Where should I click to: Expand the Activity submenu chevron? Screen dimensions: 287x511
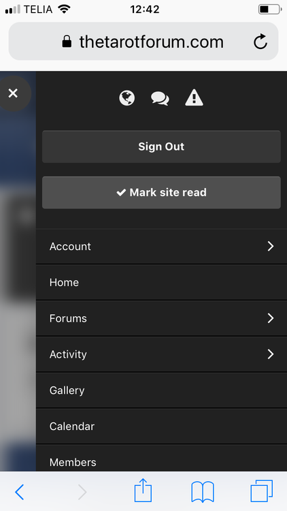point(271,354)
